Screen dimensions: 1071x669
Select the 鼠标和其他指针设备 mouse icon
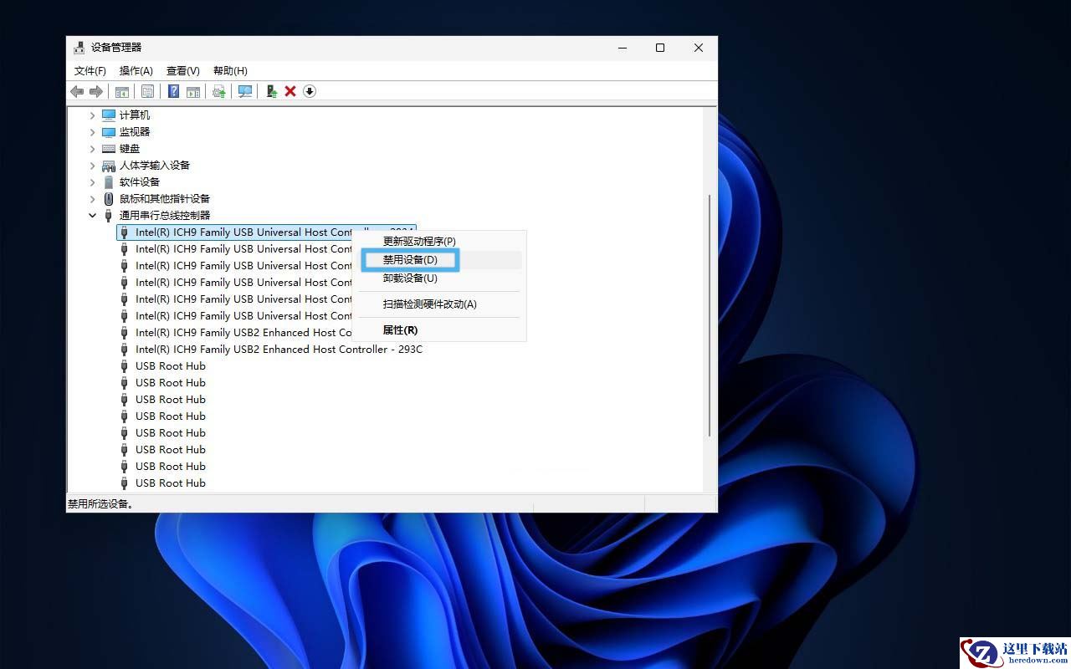pyautogui.click(x=109, y=198)
